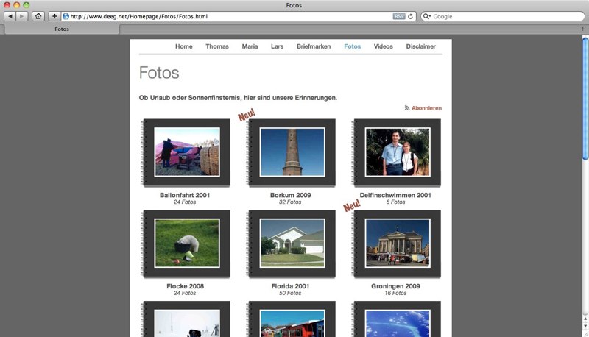Image resolution: width=589 pixels, height=337 pixels.
Task: Open the Google search magnifier dropdown
Action: coord(427,16)
